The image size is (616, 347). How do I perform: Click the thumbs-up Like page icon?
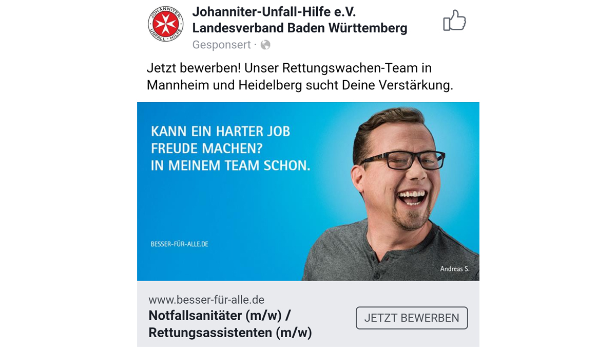point(454,21)
